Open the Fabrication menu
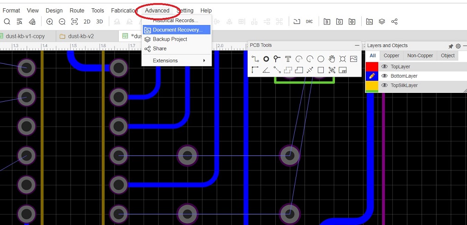 (x=124, y=11)
